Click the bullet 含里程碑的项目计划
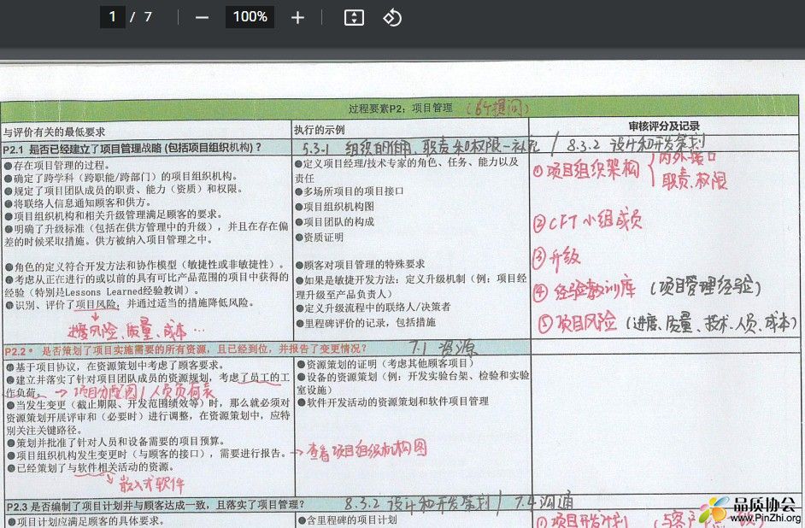Viewport: 805px width, 528px height. [x=347, y=520]
